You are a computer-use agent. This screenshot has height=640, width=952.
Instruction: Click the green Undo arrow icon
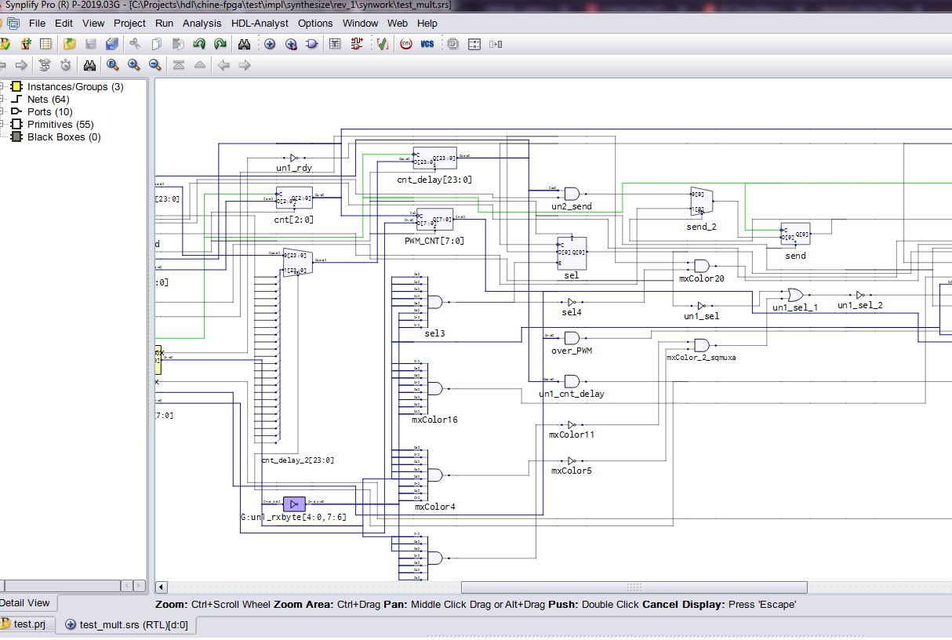199,44
